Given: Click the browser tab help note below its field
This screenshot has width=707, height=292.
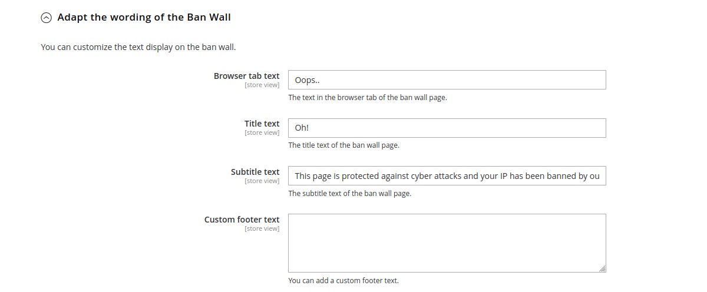Looking at the screenshot, I should click(367, 98).
